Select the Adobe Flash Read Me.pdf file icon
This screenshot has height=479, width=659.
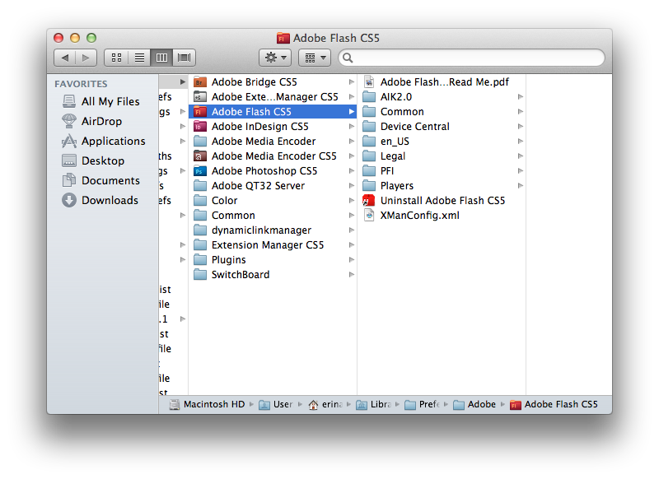pyautogui.click(x=369, y=81)
